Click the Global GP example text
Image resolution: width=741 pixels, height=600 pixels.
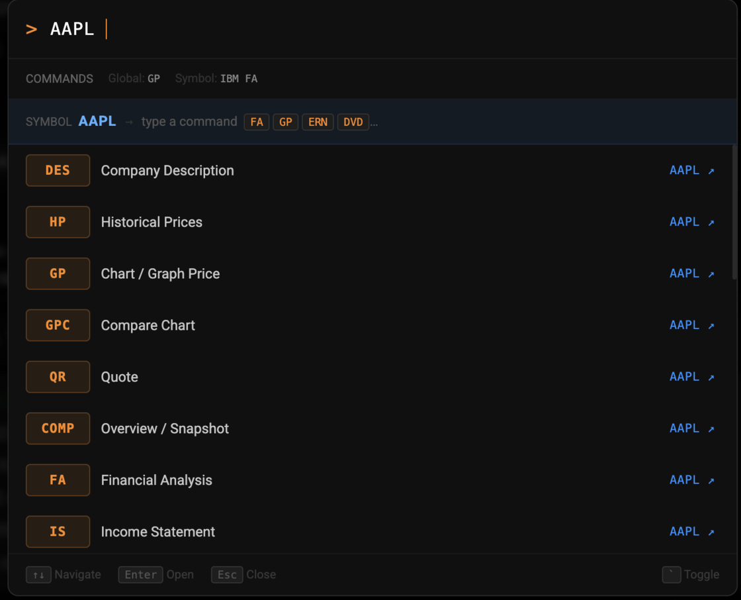tap(134, 79)
